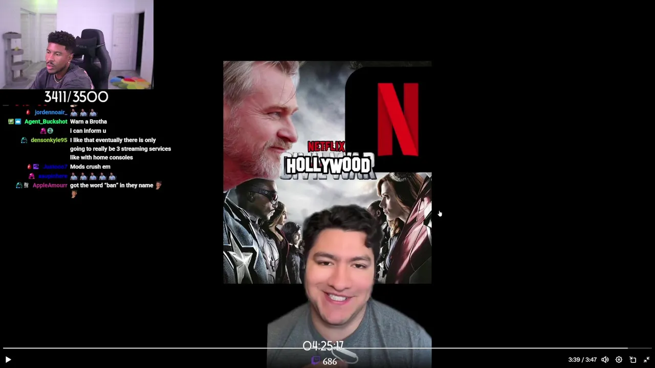The image size is (655, 368).
Task: Click the 3411/3500 counter text
Action: [x=76, y=97]
